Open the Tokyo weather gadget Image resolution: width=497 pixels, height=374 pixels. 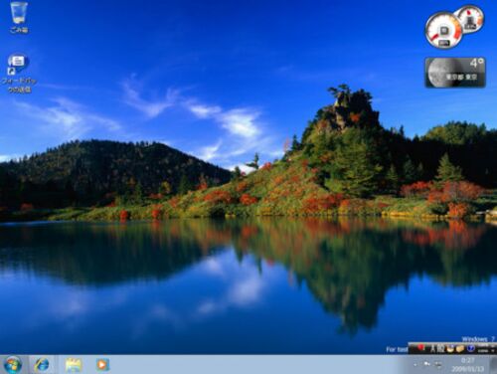click(456, 73)
